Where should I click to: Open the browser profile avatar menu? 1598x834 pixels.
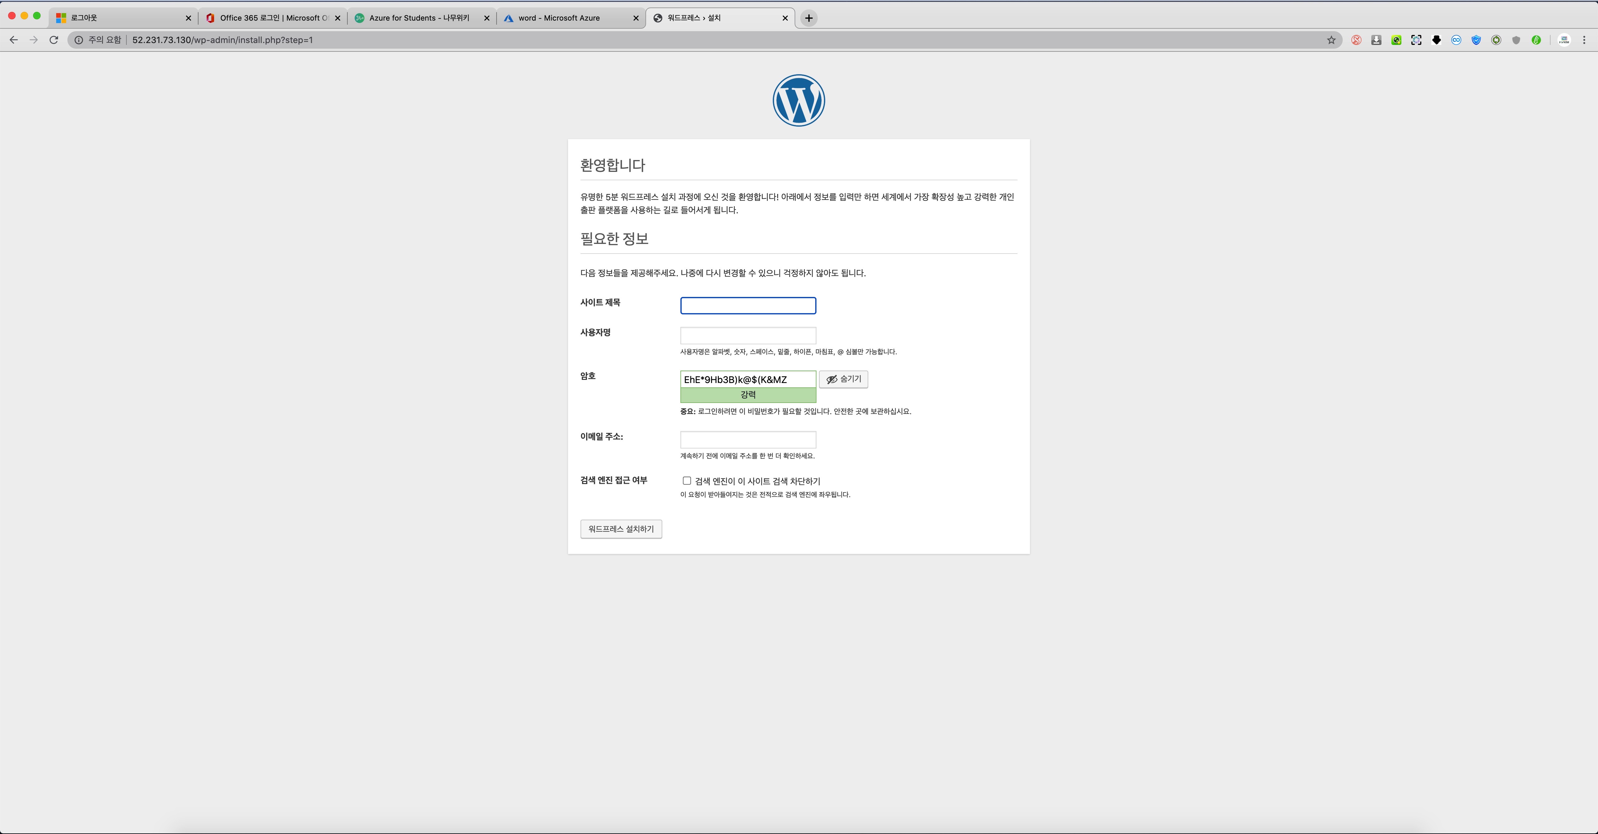[1564, 40]
